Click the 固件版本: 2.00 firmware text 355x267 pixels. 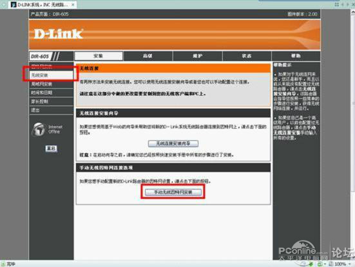coord(302,14)
